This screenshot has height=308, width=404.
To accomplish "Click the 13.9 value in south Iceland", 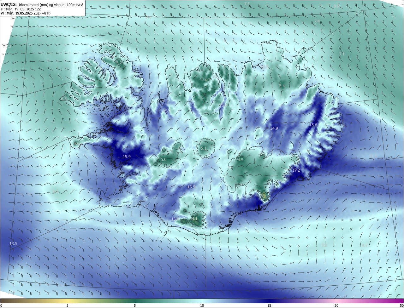I will point(191,187).
